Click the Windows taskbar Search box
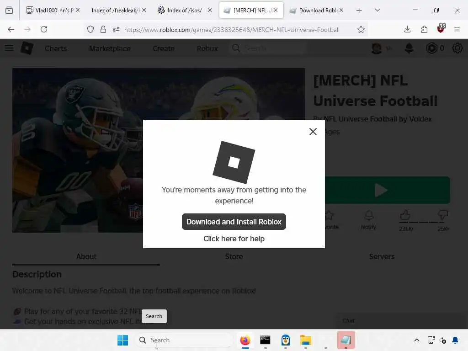This screenshot has height=351, width=468. (184, 340)
